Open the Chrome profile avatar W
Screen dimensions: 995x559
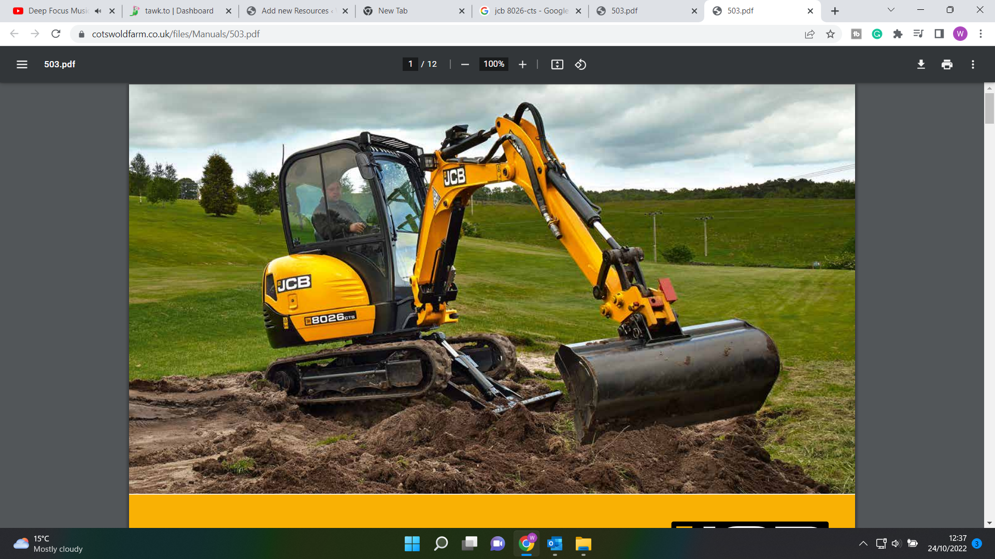[960, 34]
